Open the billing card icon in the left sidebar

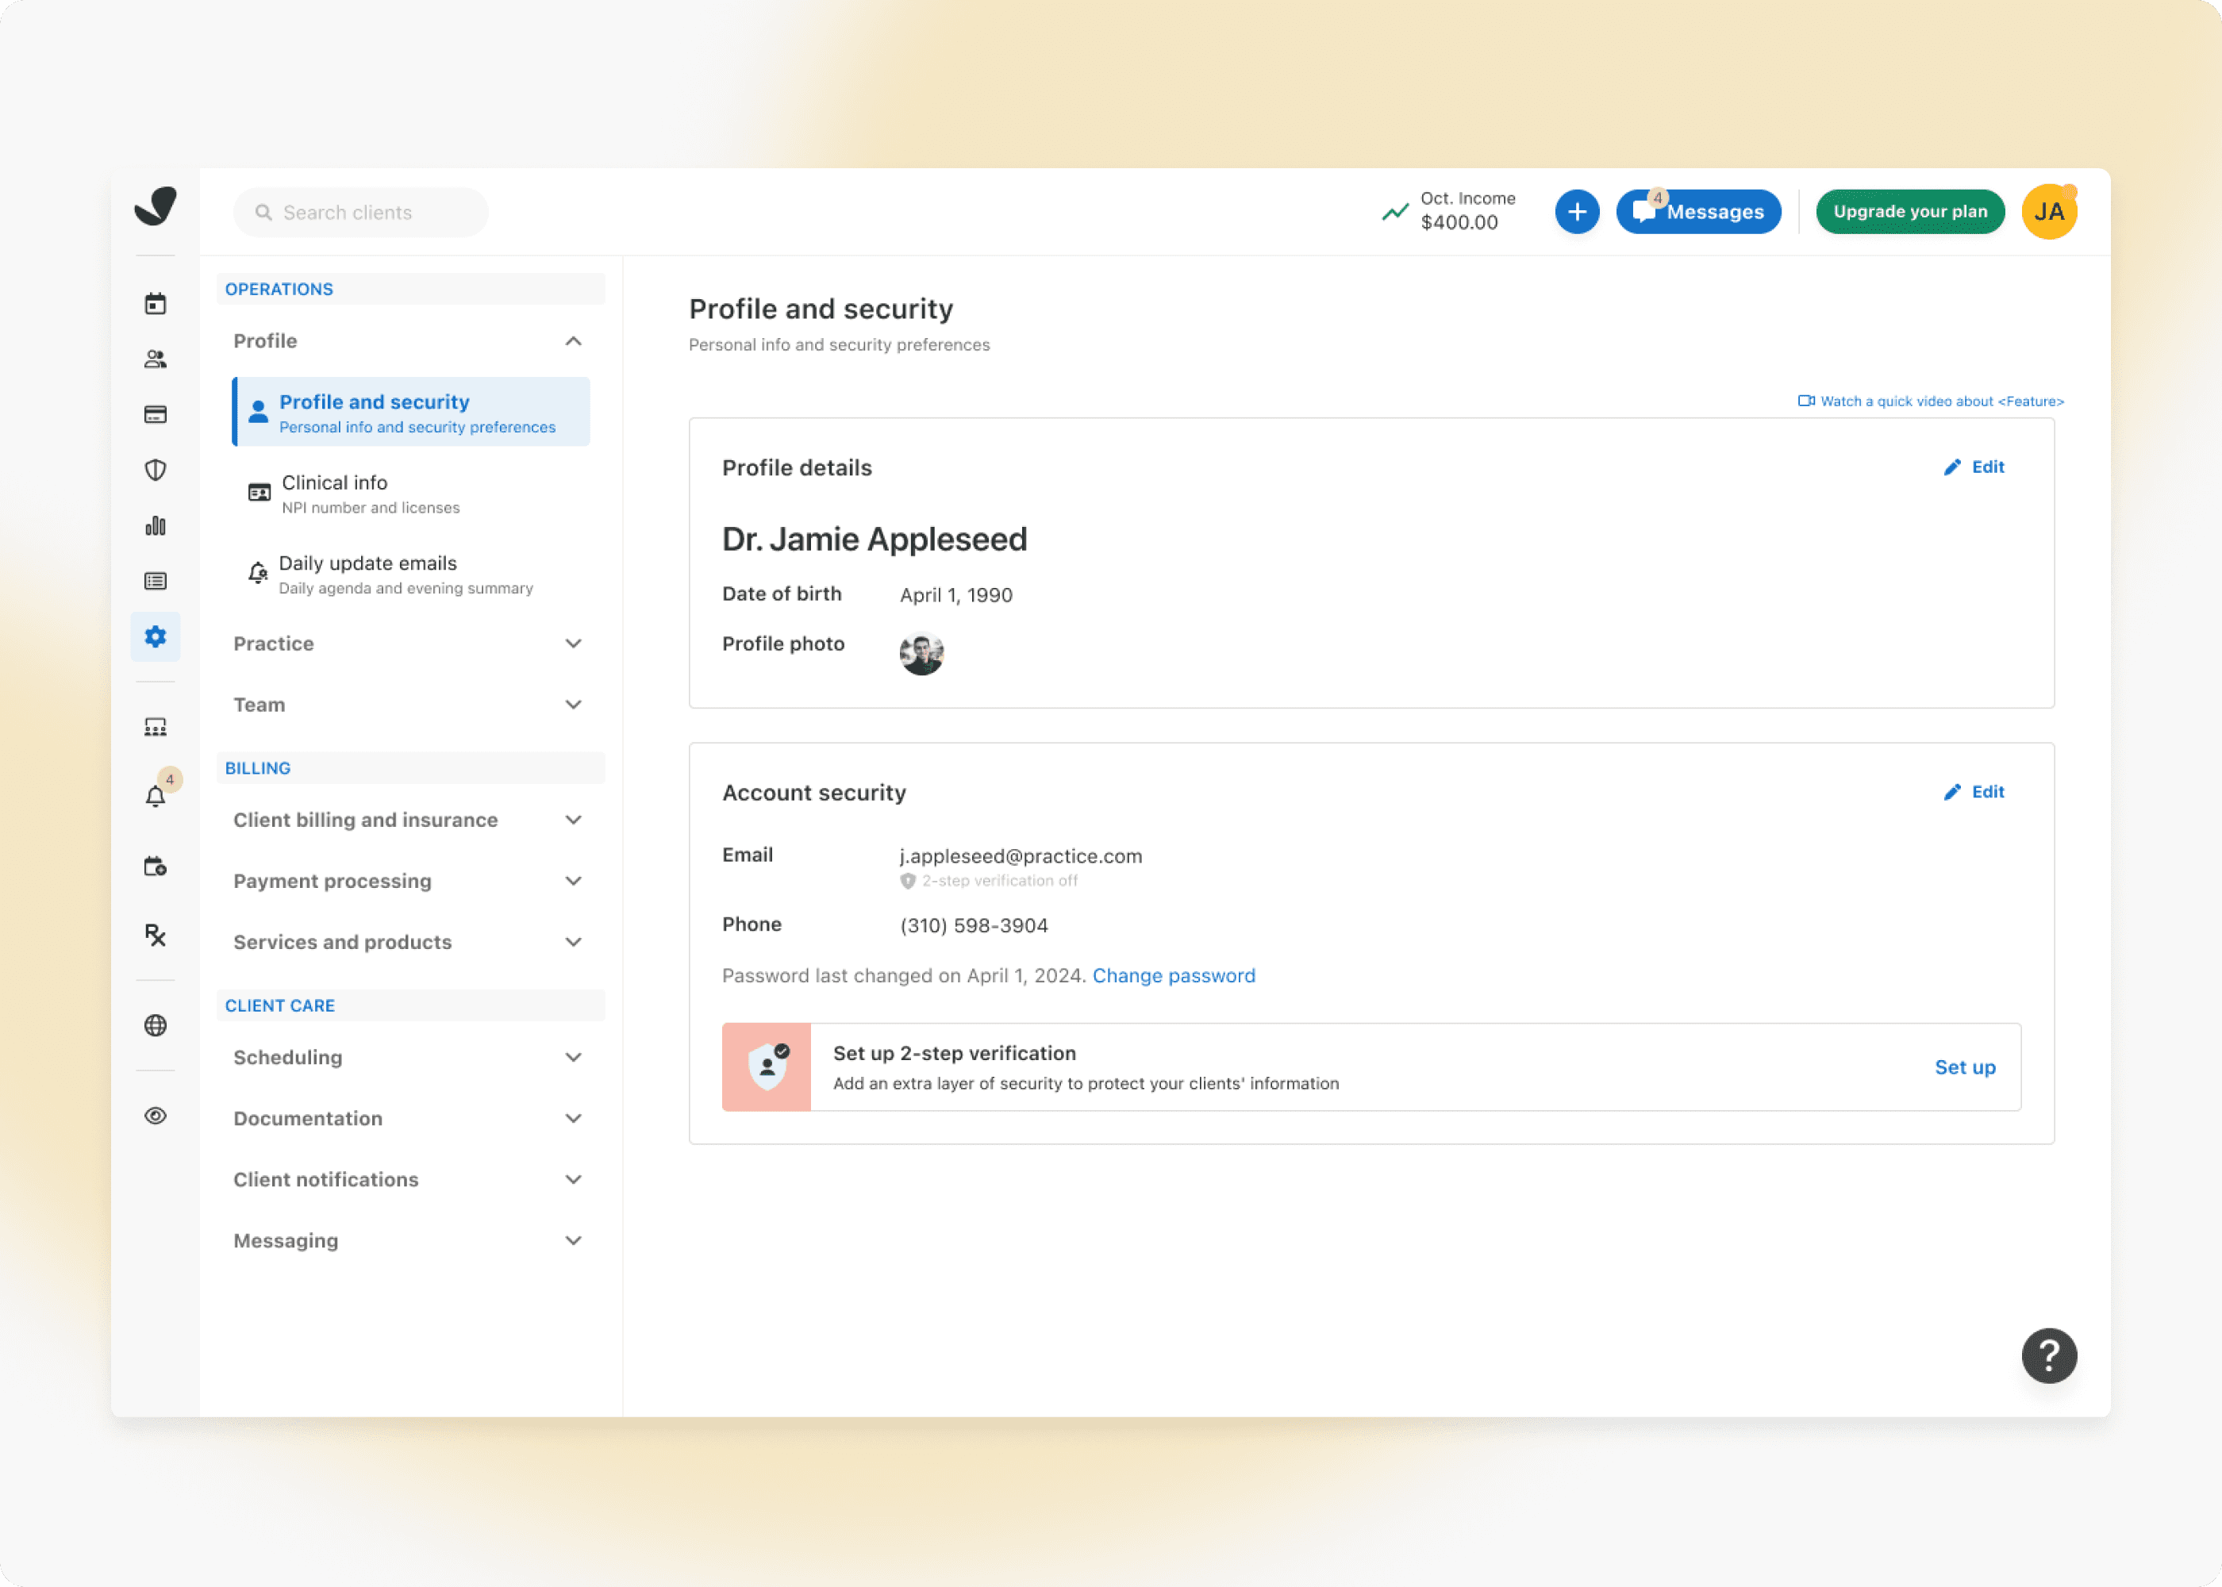156,414
